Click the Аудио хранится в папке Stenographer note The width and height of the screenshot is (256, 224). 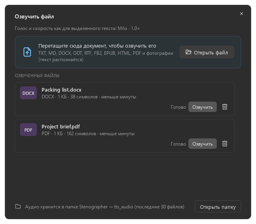[x=105, y=207]
